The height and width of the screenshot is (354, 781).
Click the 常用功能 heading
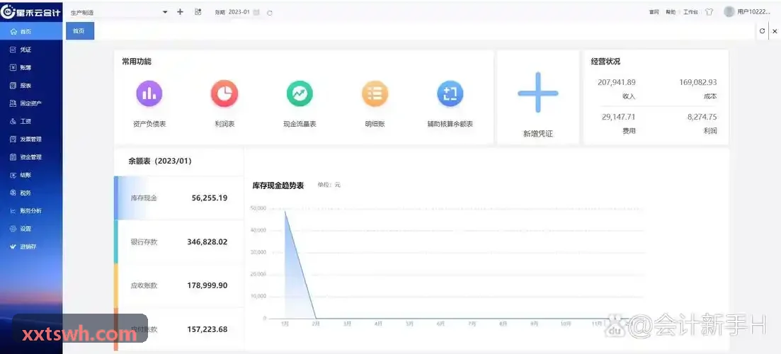[137, 62]
